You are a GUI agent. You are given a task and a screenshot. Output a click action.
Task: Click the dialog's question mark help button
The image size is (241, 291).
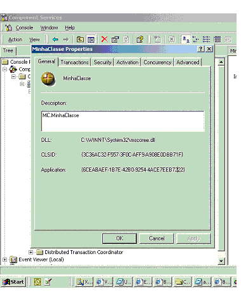200,49
